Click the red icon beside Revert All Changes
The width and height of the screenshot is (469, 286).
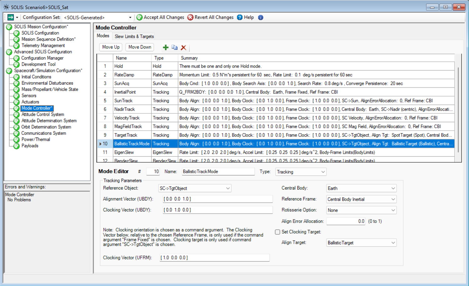coord(190,17)
